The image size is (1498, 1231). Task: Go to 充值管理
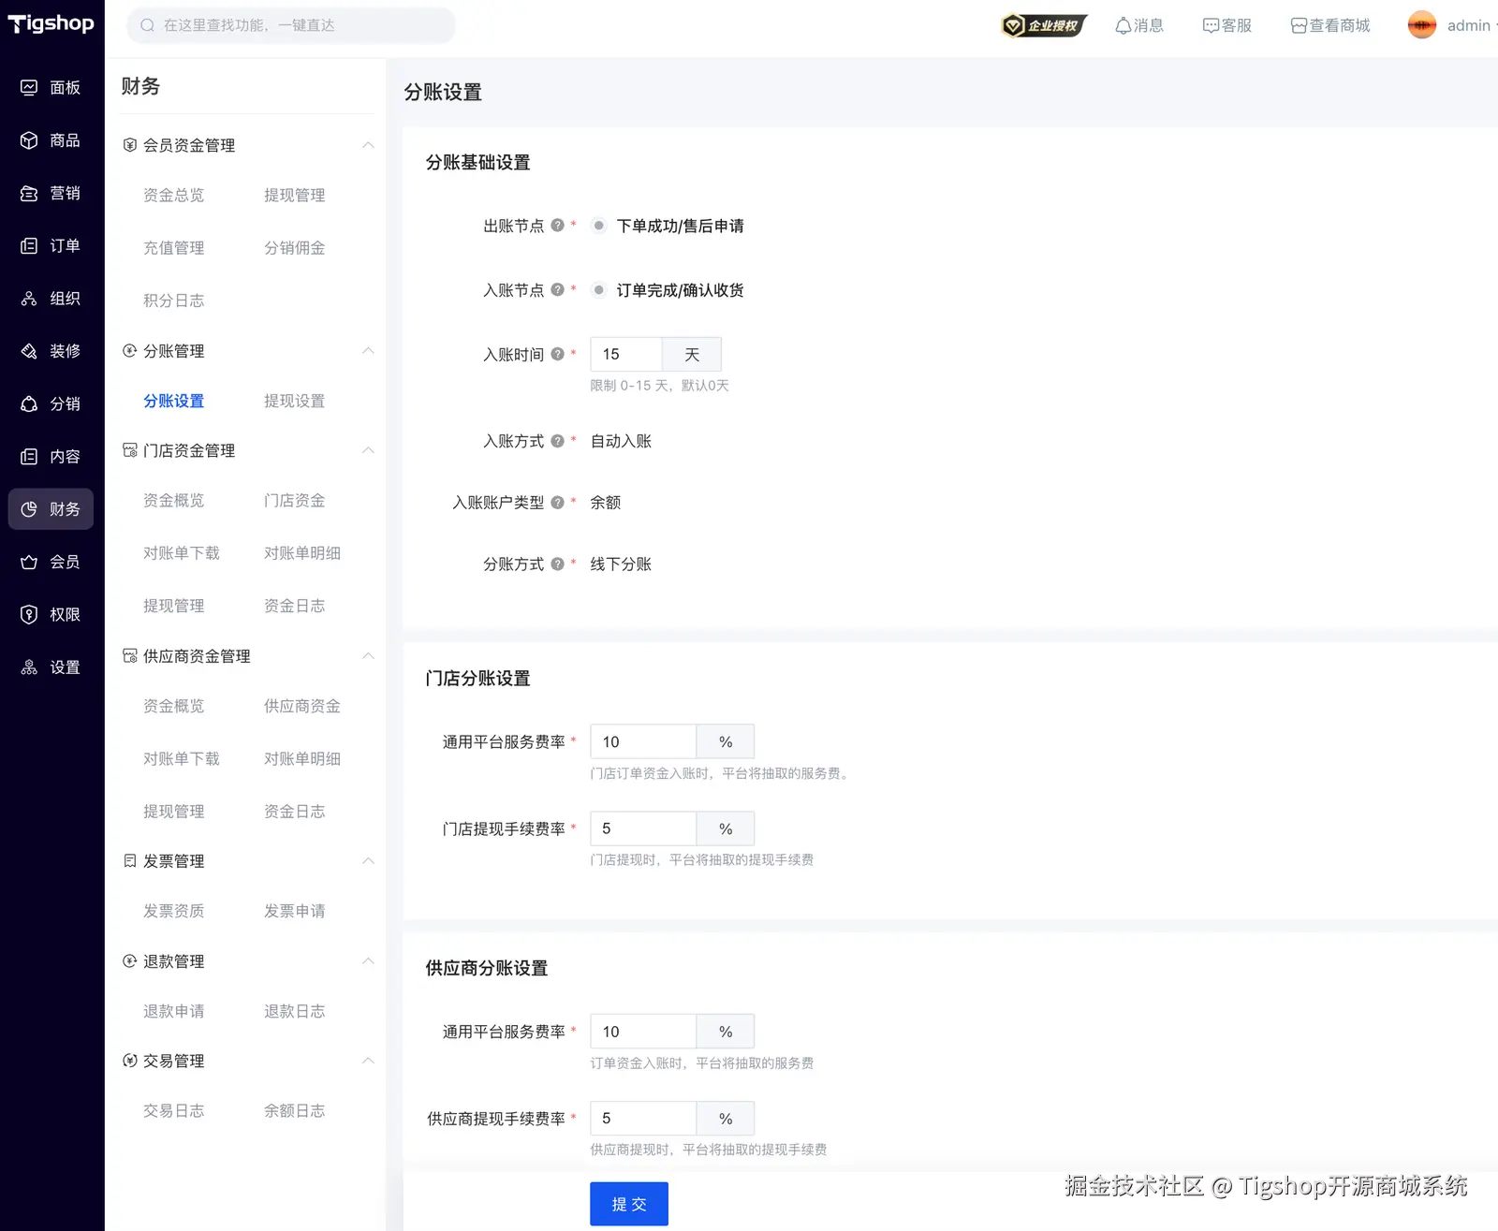click(173, 248)
